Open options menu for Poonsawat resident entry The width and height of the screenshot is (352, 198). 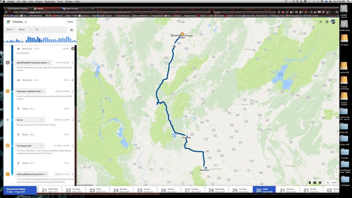[x=73, y=63]
